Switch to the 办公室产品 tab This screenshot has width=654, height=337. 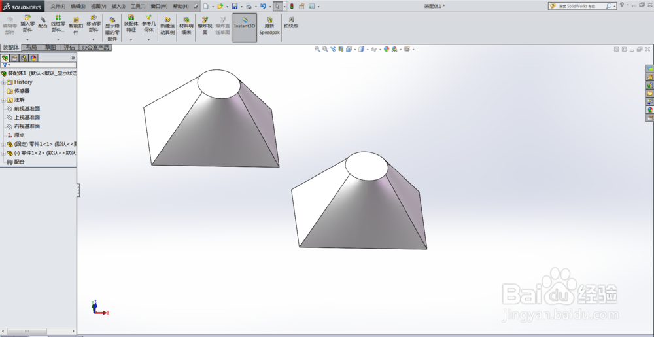click(x=95, y=48)
